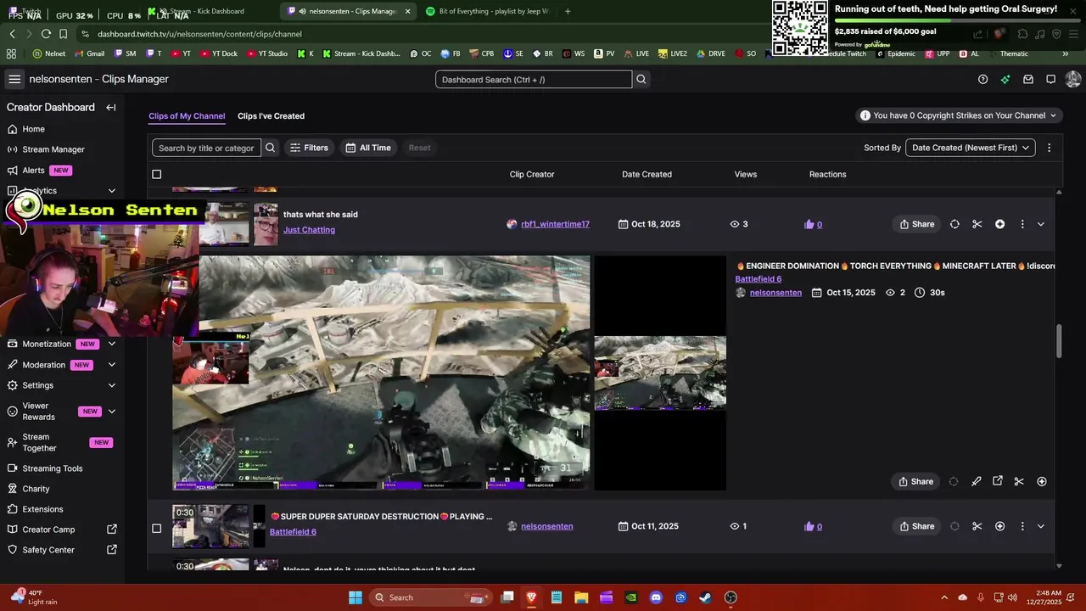Image resolution: width=1086 pixels, height=611 pixels.
Task: Play the Oct 11 clip thumbnail
Action: pyautogui.click(x=211, y=526)
